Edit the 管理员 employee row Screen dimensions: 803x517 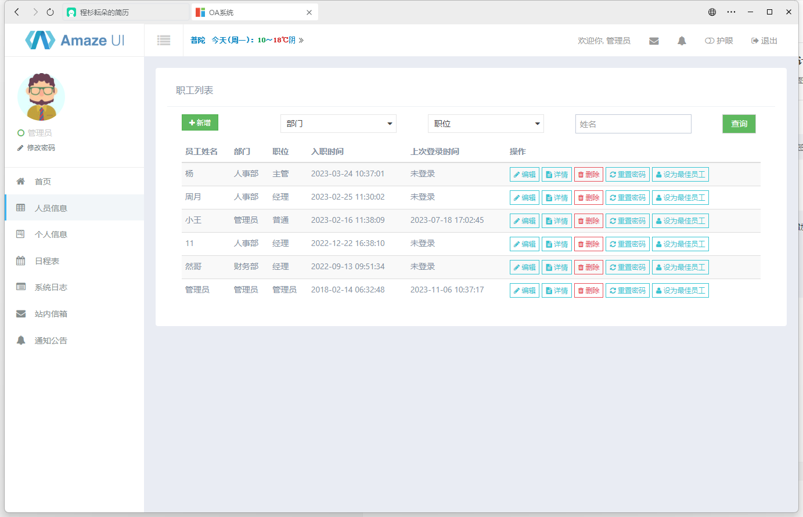click(x=524, y=291)
